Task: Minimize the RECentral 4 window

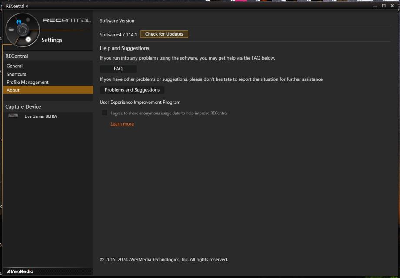Action: point(375,6)
